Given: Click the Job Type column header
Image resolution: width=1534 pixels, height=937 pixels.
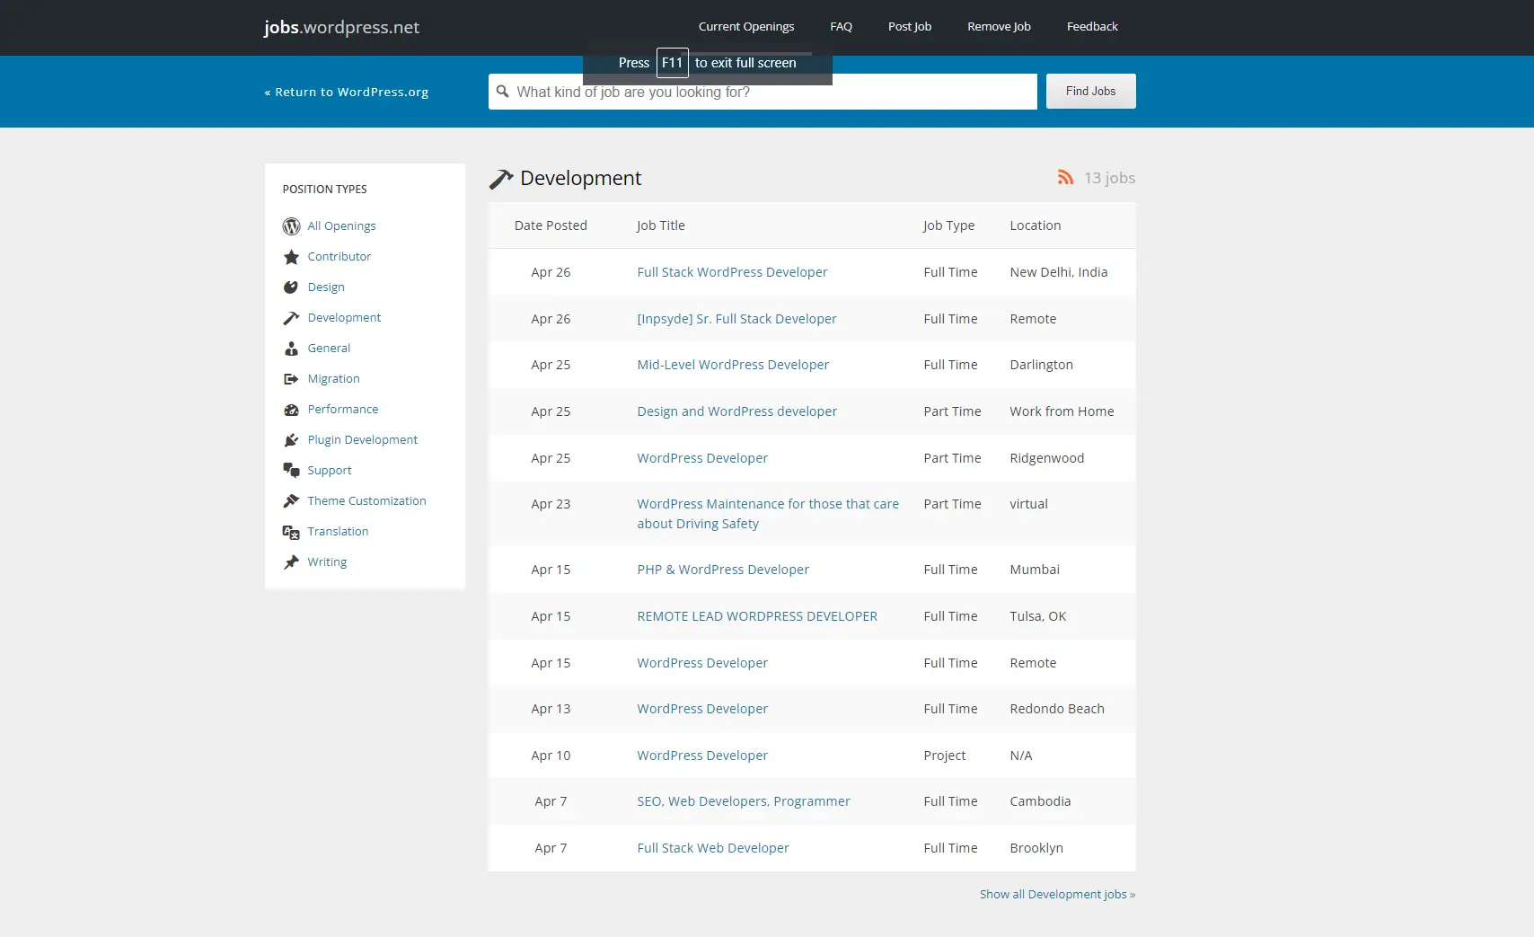Looking at the screenshot, I should tap(948, 225).
